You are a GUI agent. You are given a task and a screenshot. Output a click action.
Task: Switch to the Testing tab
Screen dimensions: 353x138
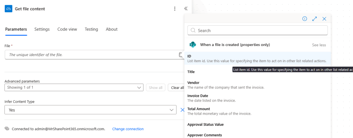pyautogui.click(x=91, y=29)
